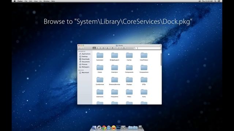
Task: Switch Finder to Cover Flow view
Action: tap(103, 48)
